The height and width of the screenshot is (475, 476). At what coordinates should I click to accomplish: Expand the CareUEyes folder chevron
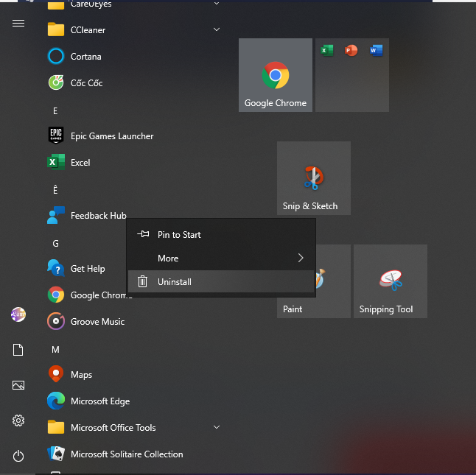pos(217,4)
